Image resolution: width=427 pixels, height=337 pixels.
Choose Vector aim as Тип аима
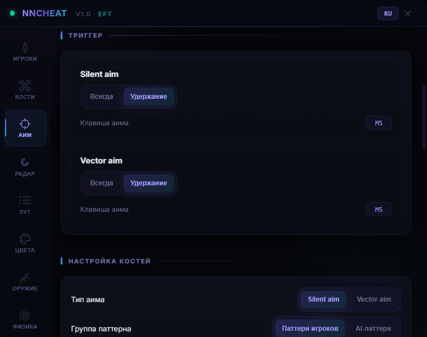(x=374, y=299)
